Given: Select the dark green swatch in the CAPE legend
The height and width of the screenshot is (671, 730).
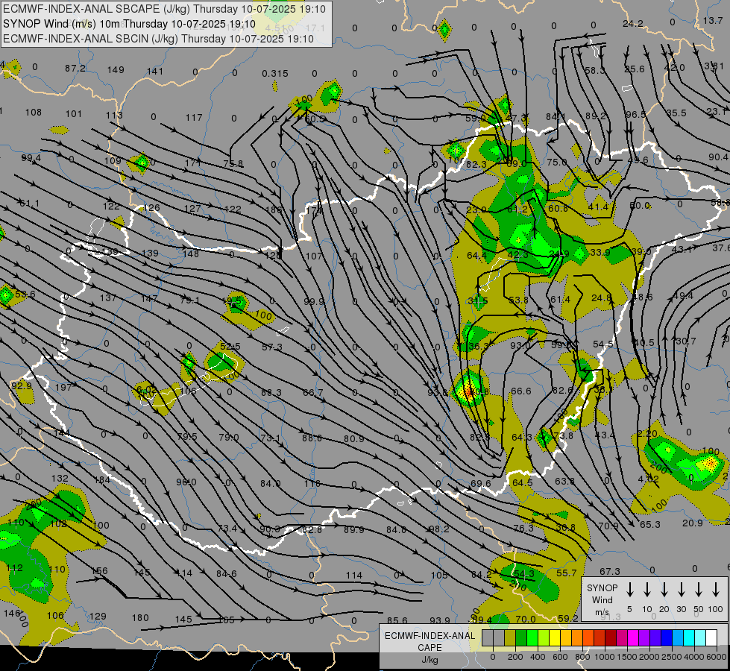Looking at the screenshot, I should point(521,638).
